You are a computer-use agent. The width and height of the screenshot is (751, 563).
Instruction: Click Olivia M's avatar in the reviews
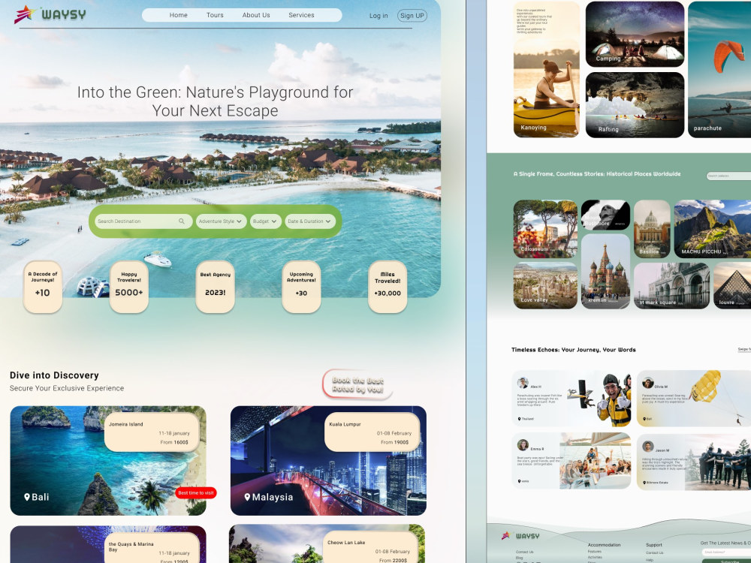pyautogui.click(x=648, y=383)
